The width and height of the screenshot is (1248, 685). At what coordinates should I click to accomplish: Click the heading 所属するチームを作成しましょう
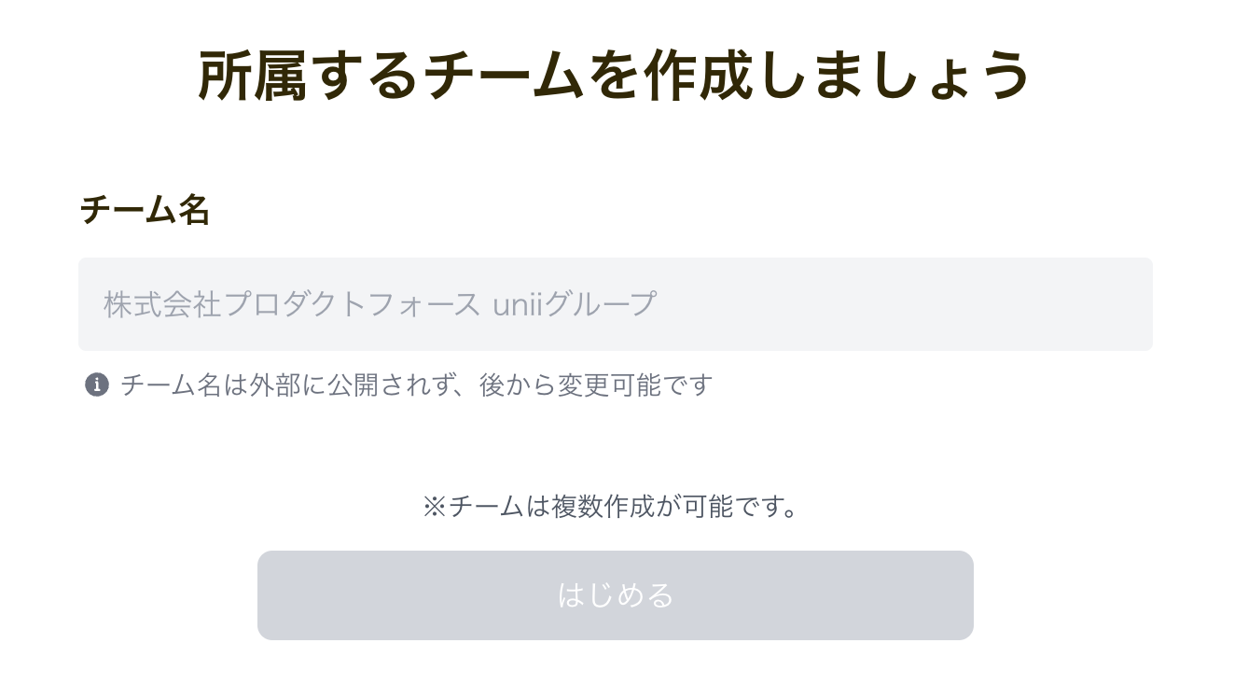(614, 76)
